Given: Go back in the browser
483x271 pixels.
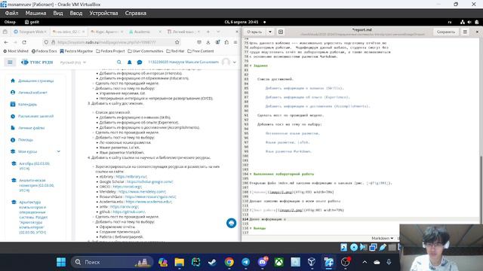Looking at the screenshot, I should click(6, 42).
